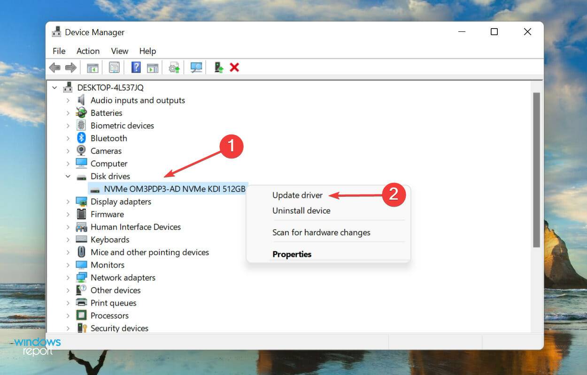587x375 pixels.
Task: Select the Processors tree item
Action: click(109, 315)
